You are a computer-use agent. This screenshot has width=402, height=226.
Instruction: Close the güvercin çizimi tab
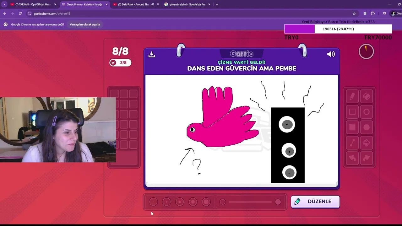(209, 4)
